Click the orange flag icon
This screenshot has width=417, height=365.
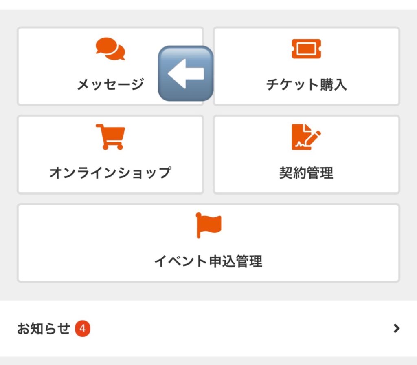[x=208, y=225]
